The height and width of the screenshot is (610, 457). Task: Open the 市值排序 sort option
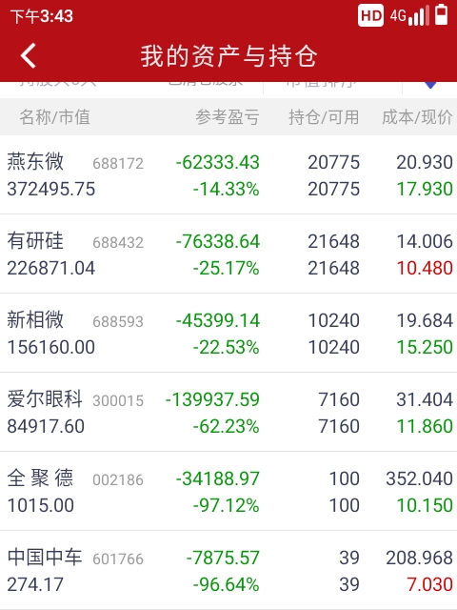pos(321,84)
